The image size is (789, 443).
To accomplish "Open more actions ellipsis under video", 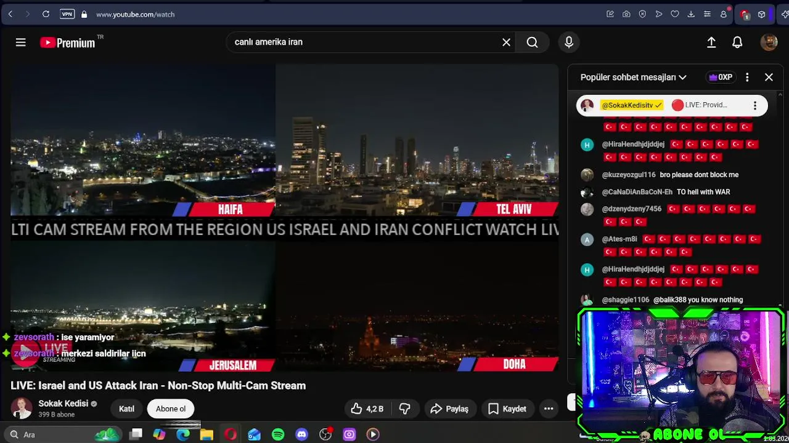I will tap(549, 409).
